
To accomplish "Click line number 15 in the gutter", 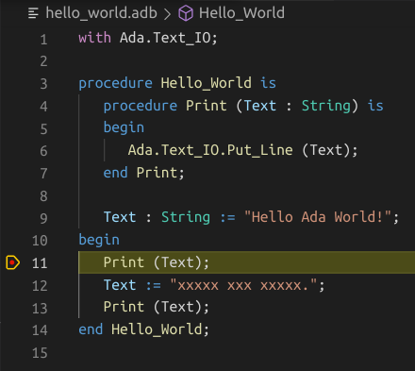I will click(40, 353).
